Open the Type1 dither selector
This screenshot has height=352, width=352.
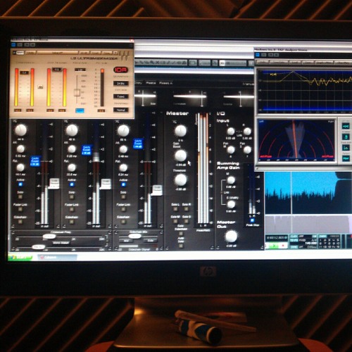click(x=121, y=96)
